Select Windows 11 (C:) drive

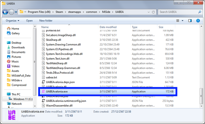(x=20, y=99)
